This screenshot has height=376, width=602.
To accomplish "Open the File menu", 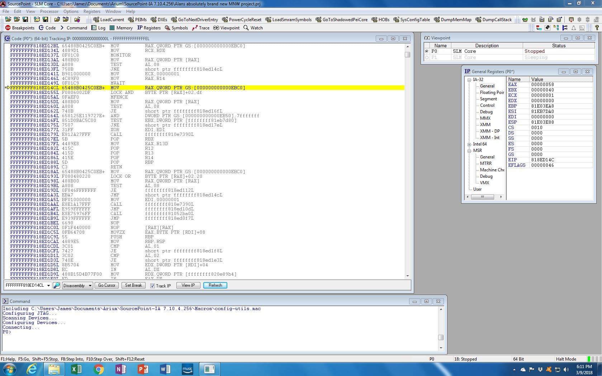I will [6, 11].
